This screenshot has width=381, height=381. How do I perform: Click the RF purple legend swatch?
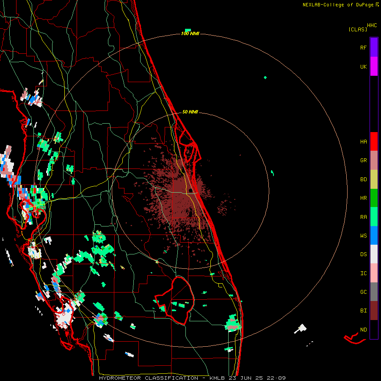[x=374, y=47]
